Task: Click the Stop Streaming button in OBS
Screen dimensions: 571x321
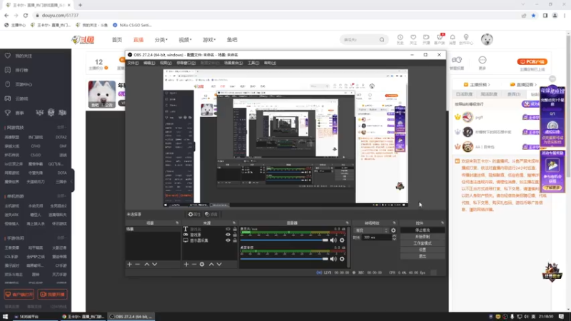Action: [423, 230]
